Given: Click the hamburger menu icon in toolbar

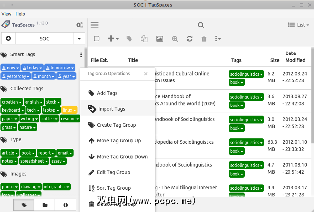Looking at the screenshot, I should click(x=95, y=25).
